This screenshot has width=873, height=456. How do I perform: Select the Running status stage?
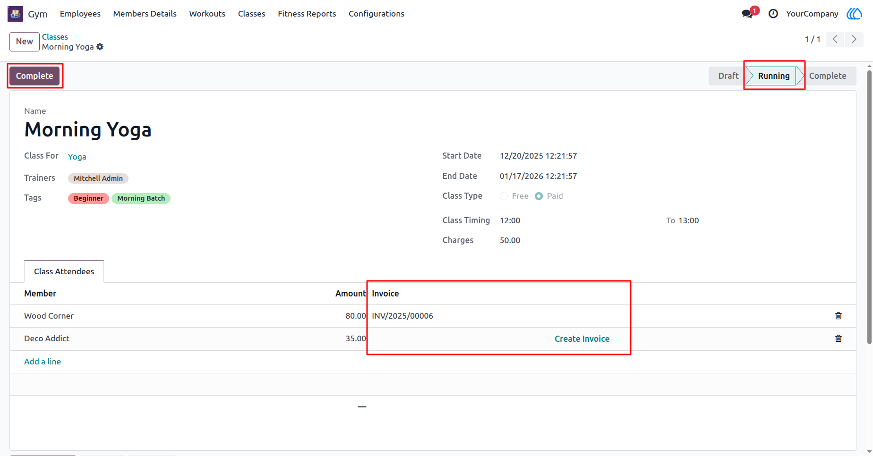coord(774,76)
